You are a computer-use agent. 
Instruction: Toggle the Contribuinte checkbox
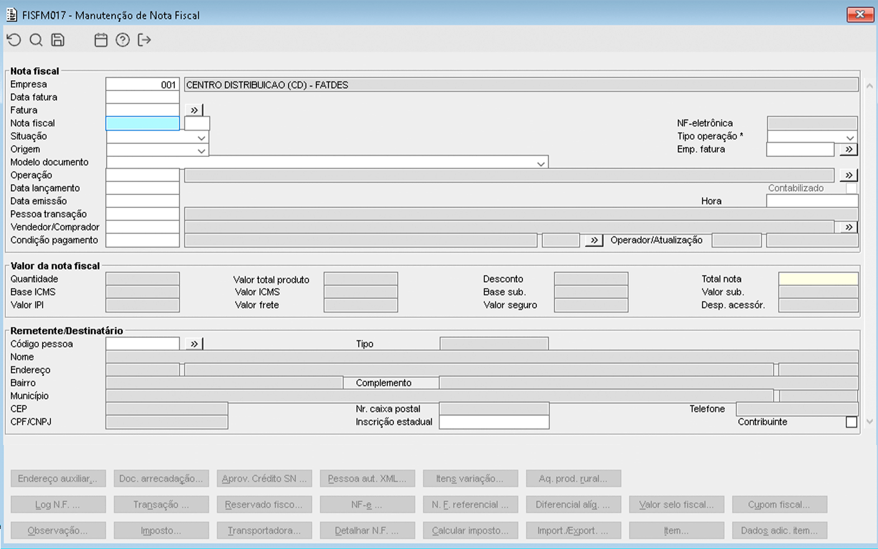pyautogui.click(x=852, y=422)
